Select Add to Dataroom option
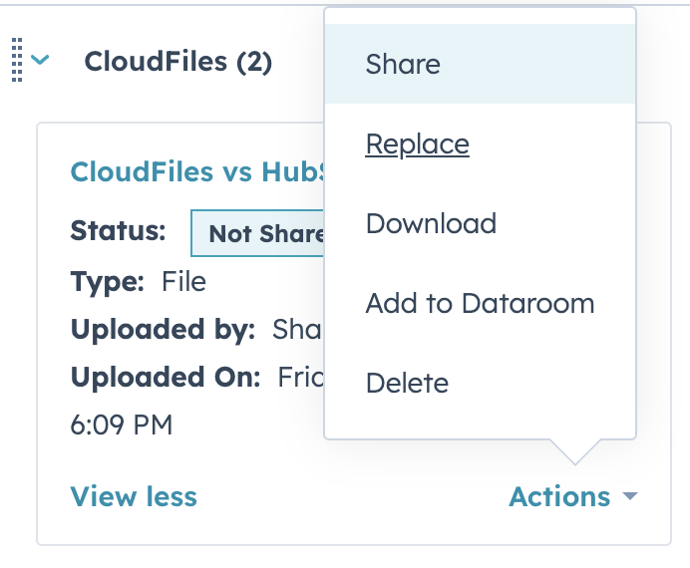Screen dimensions: 690x568 (x=480, y=303)
